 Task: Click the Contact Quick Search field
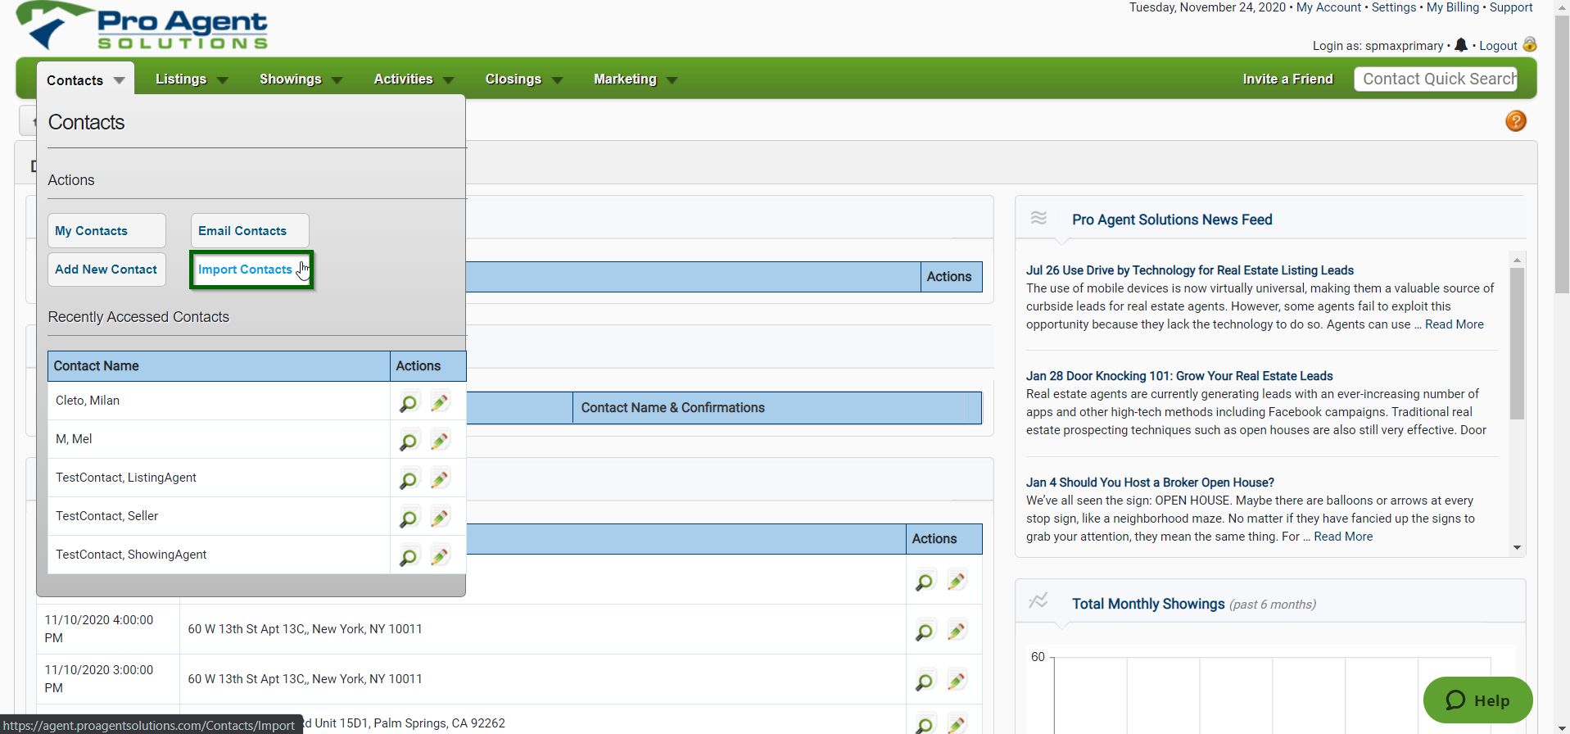[x=1435, y=79]
